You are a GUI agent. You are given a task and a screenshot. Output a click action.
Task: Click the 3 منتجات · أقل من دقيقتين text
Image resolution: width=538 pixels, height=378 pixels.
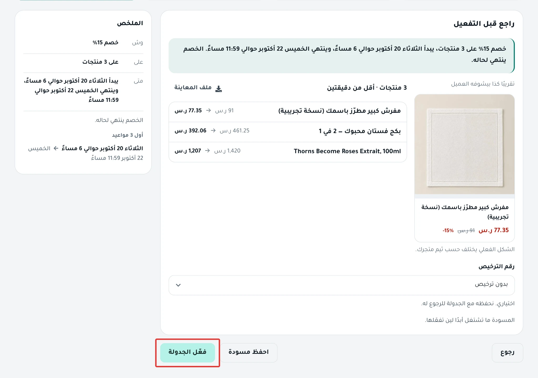click(367, 88)
